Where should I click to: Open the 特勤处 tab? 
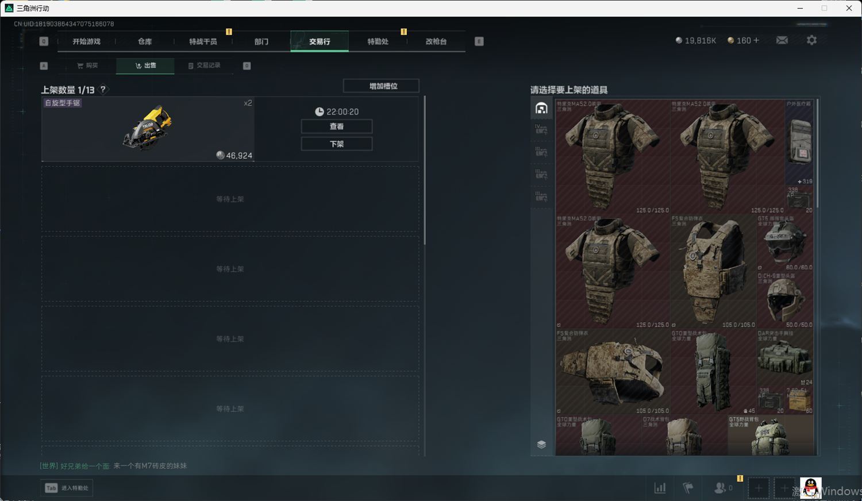tap(378, 41)
